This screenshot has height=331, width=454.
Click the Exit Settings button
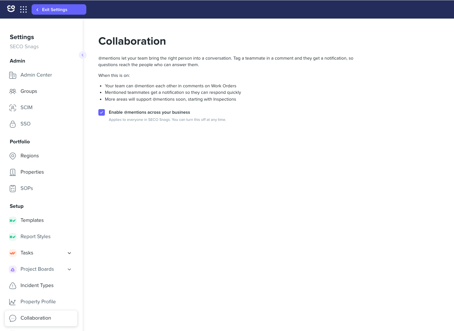tap(59, 9)
